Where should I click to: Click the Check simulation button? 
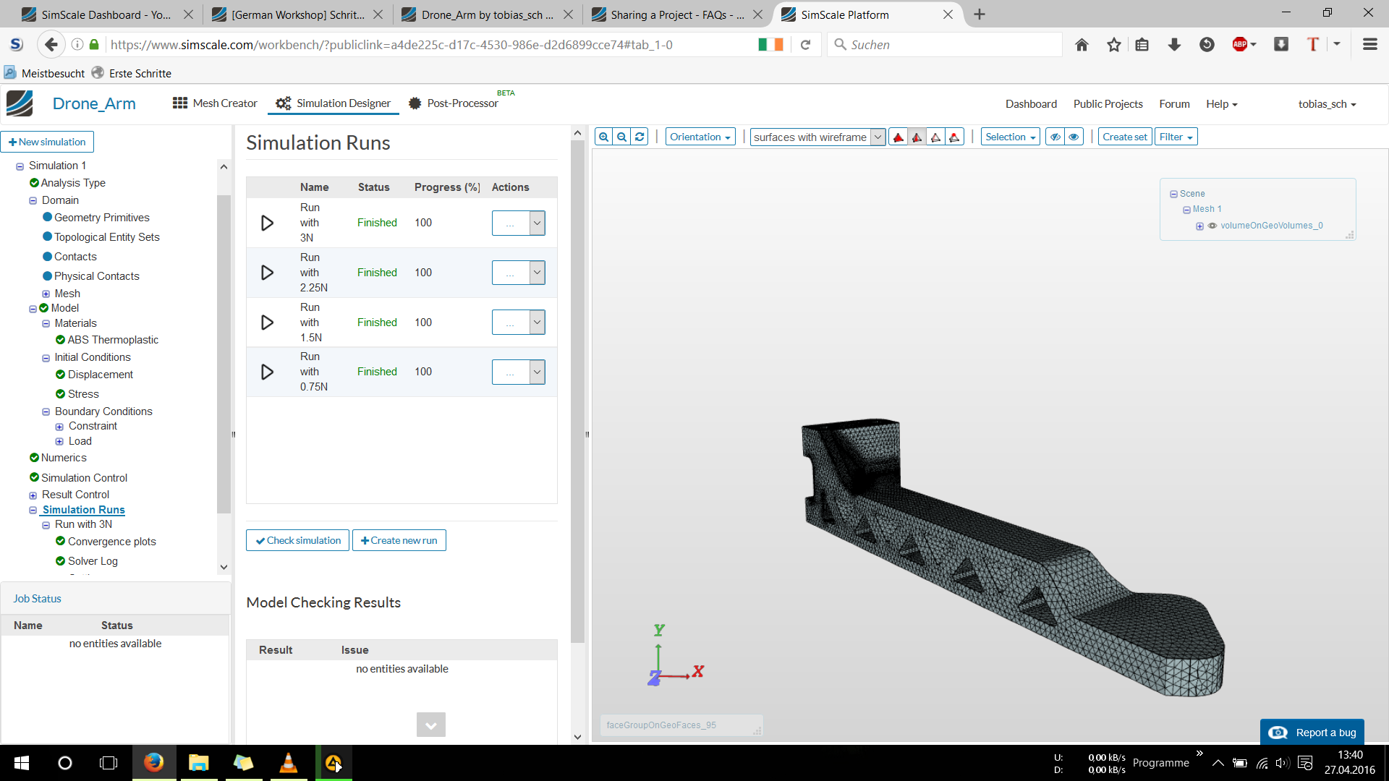(297, 540)
